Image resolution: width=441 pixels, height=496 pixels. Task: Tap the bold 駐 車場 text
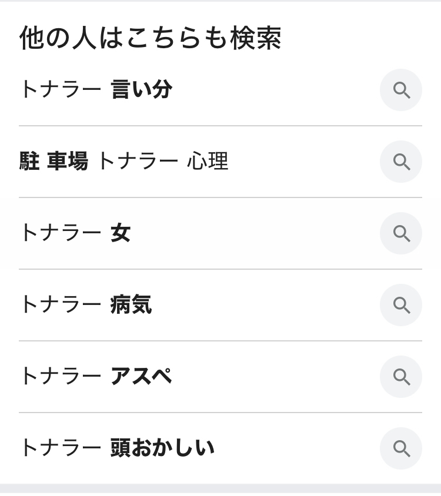[54, 162]
